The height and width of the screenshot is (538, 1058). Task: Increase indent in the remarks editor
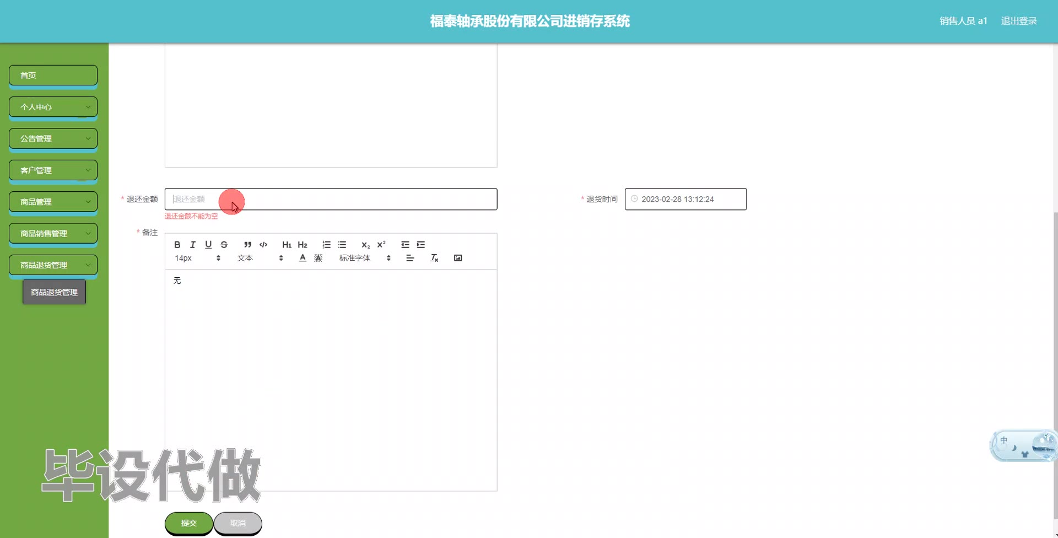[421, 245]
